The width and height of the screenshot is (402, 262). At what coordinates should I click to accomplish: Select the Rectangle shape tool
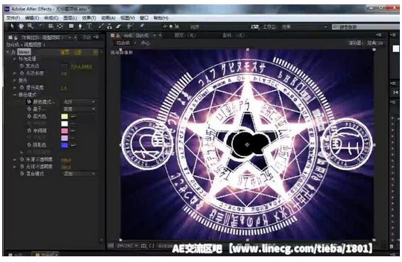coord(71,26)
